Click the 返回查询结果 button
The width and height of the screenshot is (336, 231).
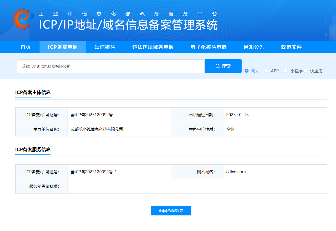coord(171,211)
